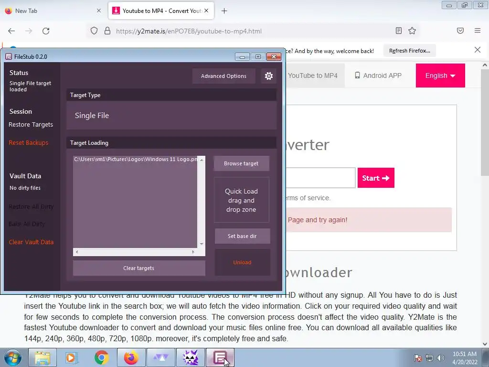Open media player taskbar icon
Image resolution: width=489 pixels, height=367 pixels.
72,357
